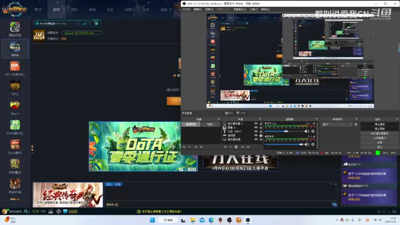Click the Exit button in OBS controls
400x225 pixels.
point(379,147)
